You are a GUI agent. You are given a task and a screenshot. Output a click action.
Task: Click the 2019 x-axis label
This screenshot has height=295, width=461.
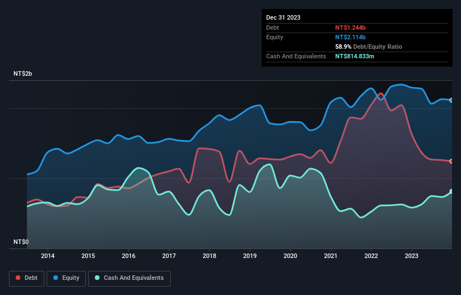click(250, 256)
